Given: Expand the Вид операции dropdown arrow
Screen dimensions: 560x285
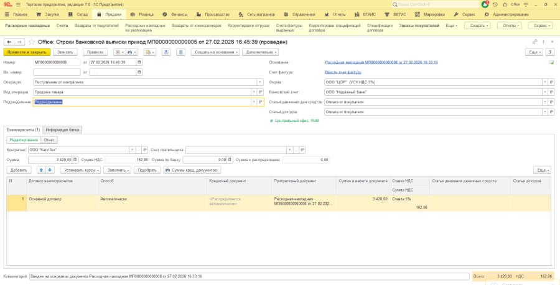Looking at the screenshot, I should pyautogui.click(x=254, y=92).
